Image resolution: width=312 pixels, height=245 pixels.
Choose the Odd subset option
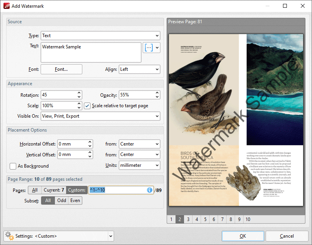[x=61, y=200]
